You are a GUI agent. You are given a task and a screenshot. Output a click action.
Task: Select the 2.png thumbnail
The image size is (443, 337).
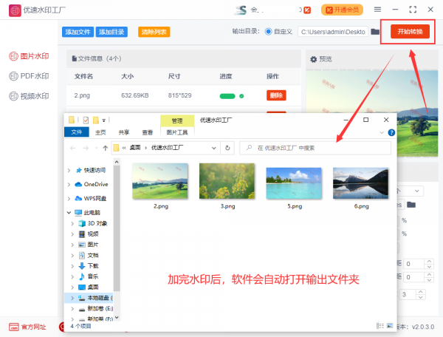click(160, 181)
